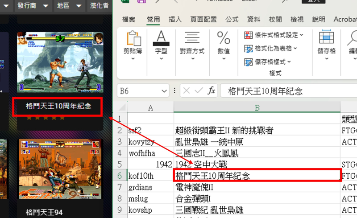Switch to the 插入 Insert tab
This screenshot has width=357, height=218.
(x=175, y=20)
